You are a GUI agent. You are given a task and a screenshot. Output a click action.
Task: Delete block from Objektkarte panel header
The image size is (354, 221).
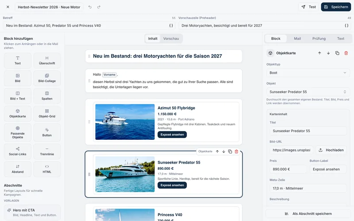346,53
